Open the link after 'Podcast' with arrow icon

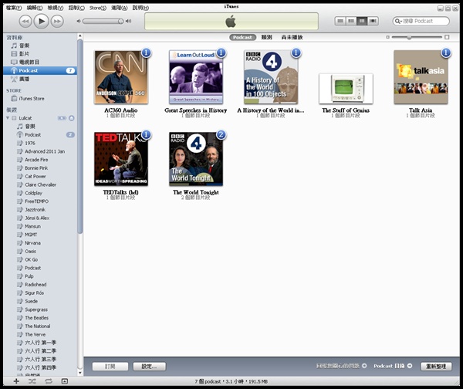click(x=393, y=366)
